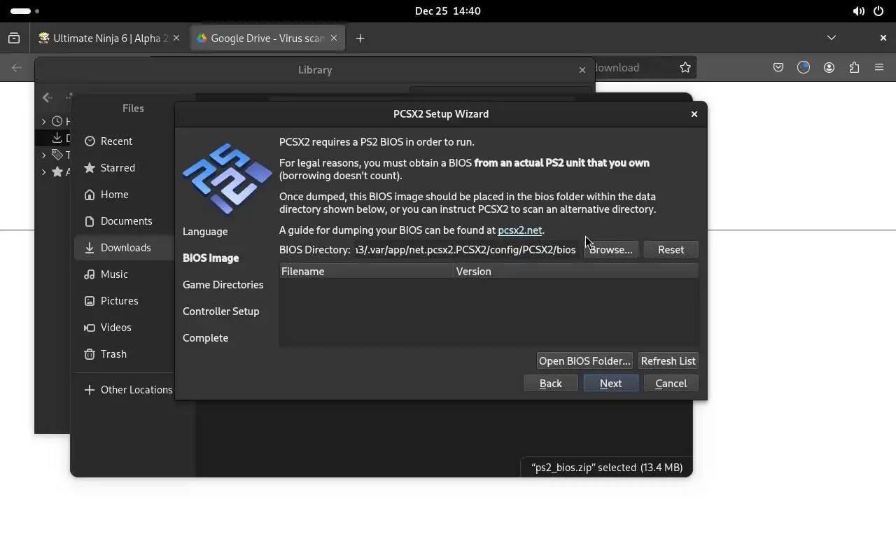Close the Google Drive tab
The image size is (896, 560).
(334, 38)
